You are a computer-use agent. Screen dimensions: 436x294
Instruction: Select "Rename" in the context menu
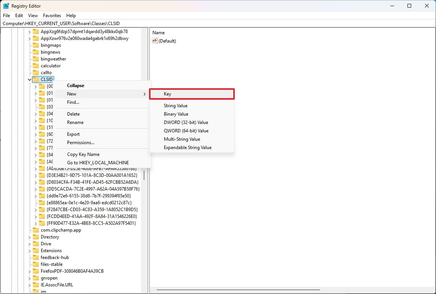[75, 122]
